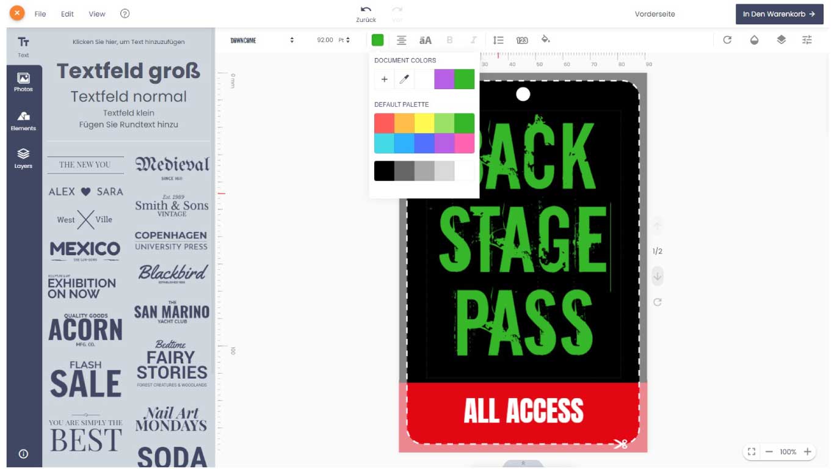The width and height of the screenshot is (834, 469).
Task: Rotate the selected element
Action: (727, 39)
